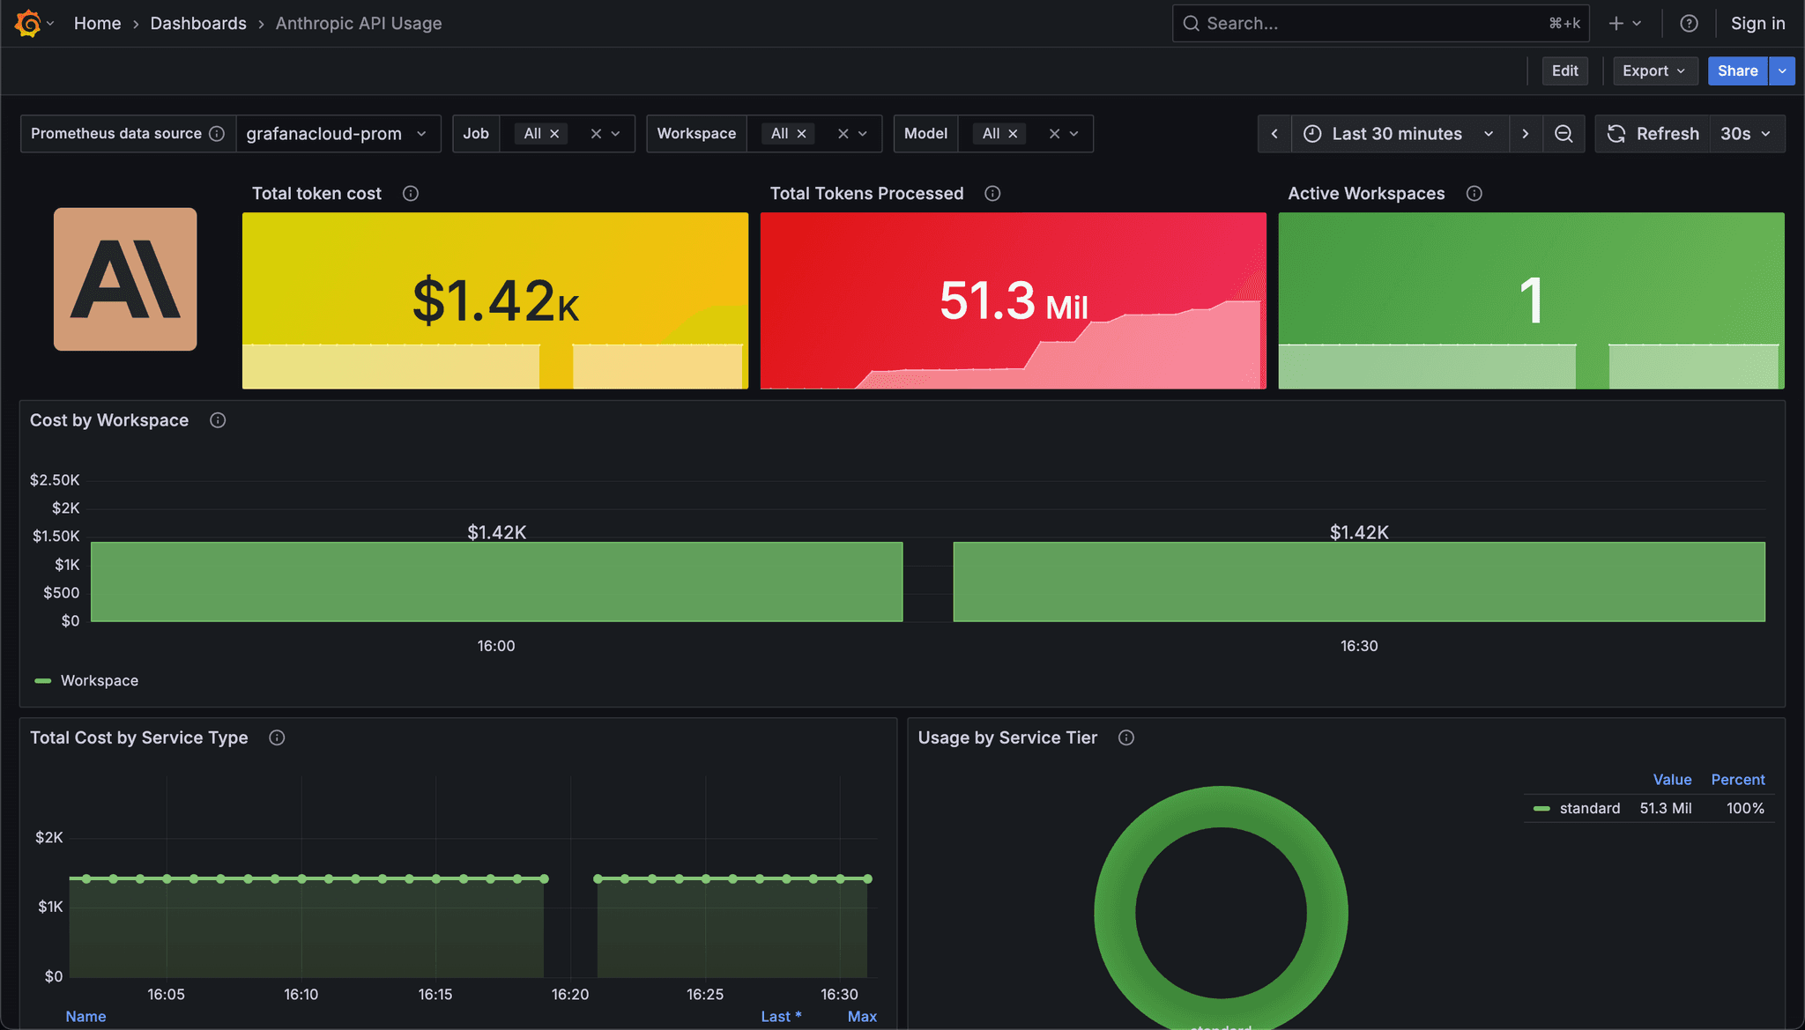
Task: Click the Sign in link
Action: pyautogui.click(x=1757, y=23)
